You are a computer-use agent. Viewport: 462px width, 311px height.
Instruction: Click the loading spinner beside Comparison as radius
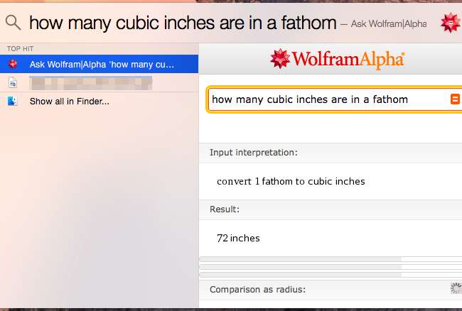coord(456,288)
